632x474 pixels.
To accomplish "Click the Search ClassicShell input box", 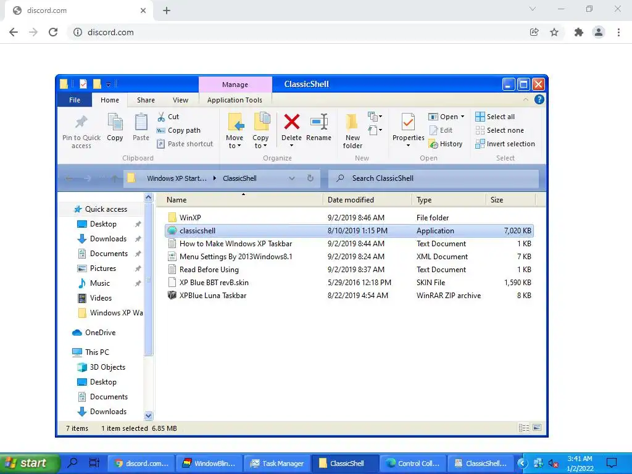I will click(x=433, y=178).
